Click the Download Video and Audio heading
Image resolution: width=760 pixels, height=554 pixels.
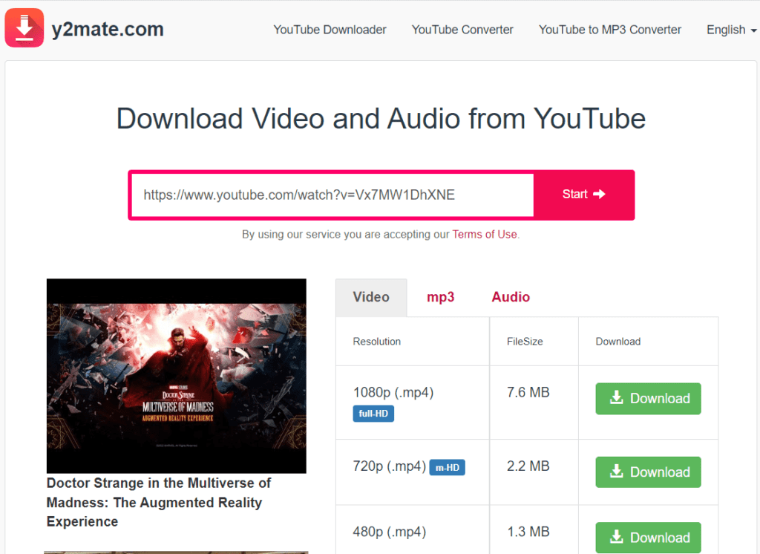[x=381, y=119]
